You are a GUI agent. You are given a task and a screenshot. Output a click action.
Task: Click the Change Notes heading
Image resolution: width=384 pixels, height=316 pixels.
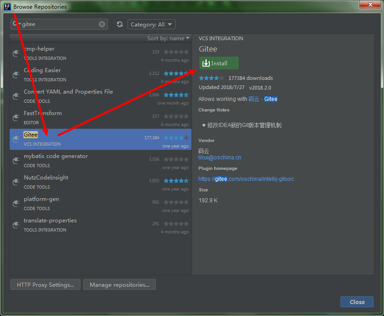pyautogui.click(x=214, y=110)
